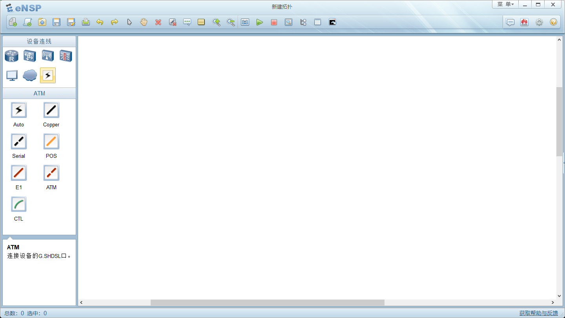
Task: Open the 菜单 dropdown menu
Action: click(x=505, y=4)
